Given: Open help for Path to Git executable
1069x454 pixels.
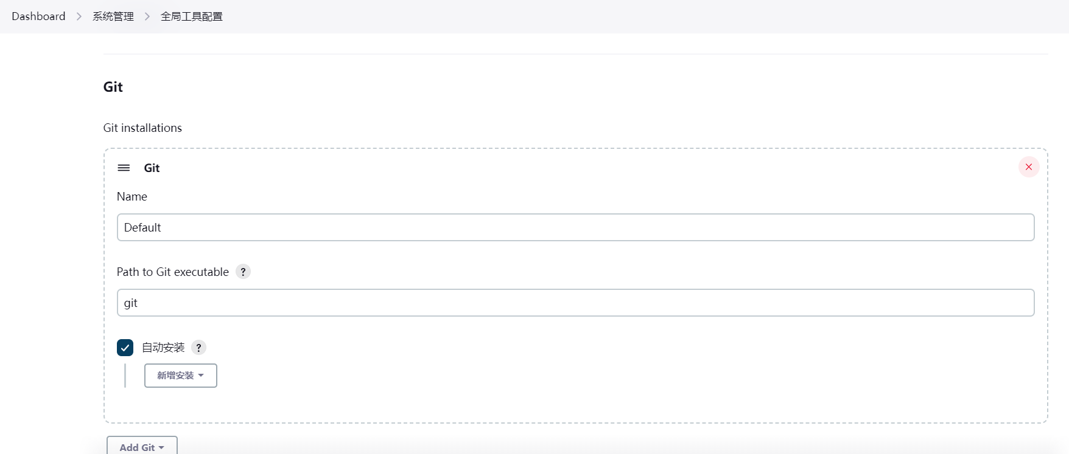Looking at the screenshot, I should tap(243, 272).
